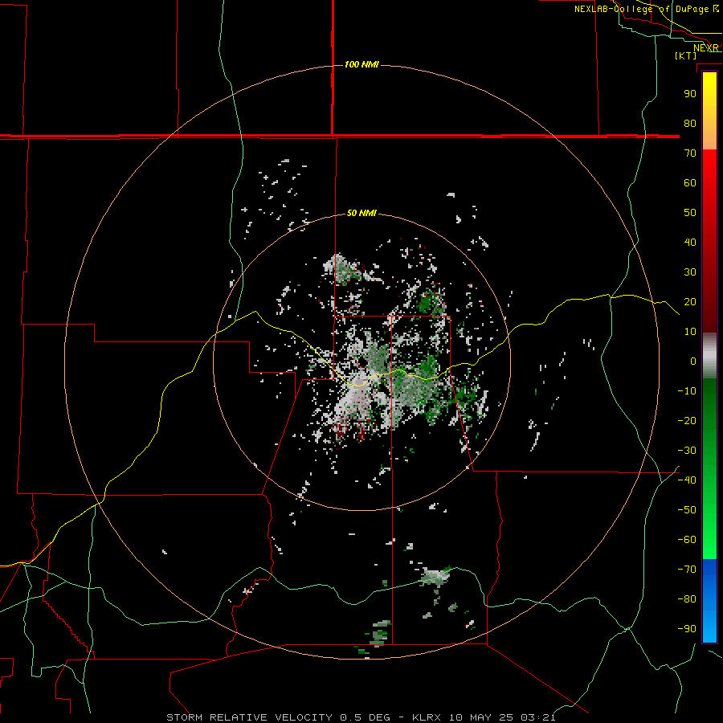The image size is (723, 723).
Task: Pick the gray zero-velocity segment of the color bar
Action: [x=709, y=356]
